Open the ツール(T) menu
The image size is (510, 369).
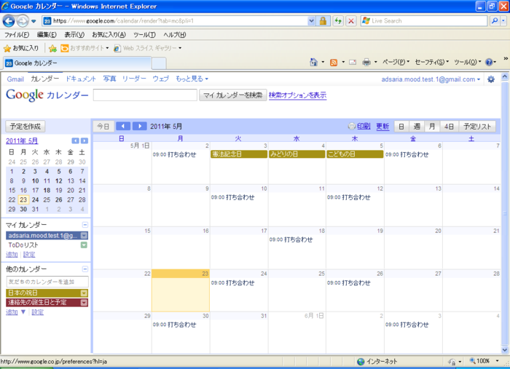tap(144, 35)
